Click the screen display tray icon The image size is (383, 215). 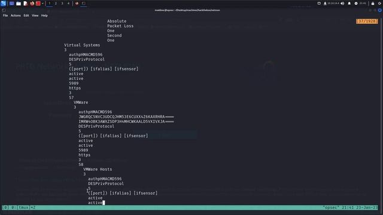pos(319,4)
